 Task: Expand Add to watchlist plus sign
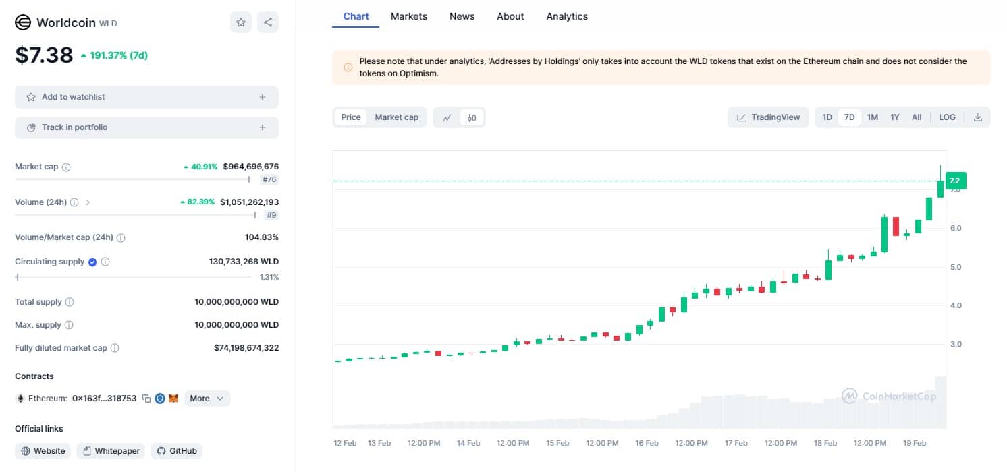[263, 97]
